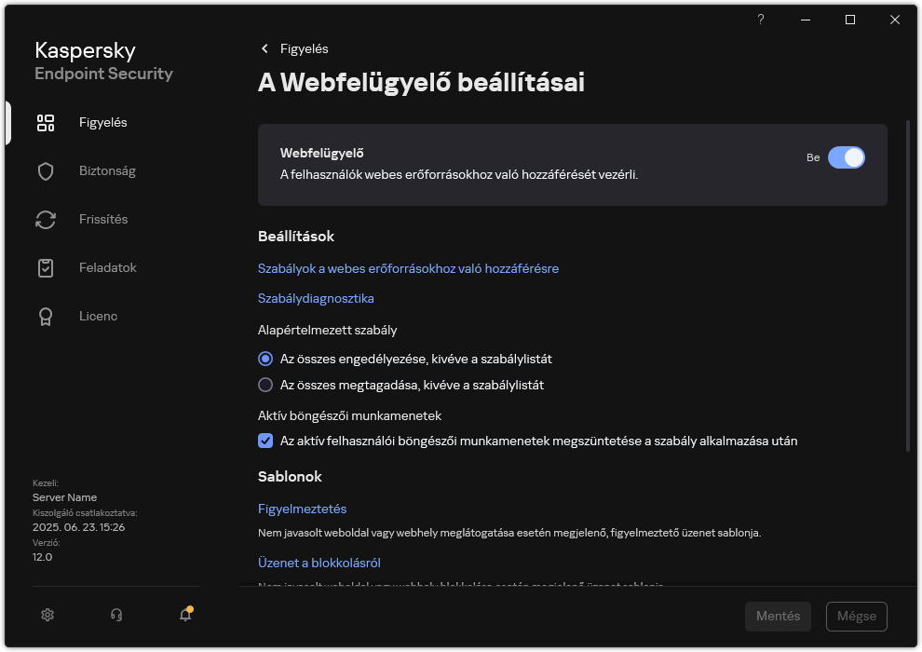Open Licenc with the key icon

[x=46, y=316]
